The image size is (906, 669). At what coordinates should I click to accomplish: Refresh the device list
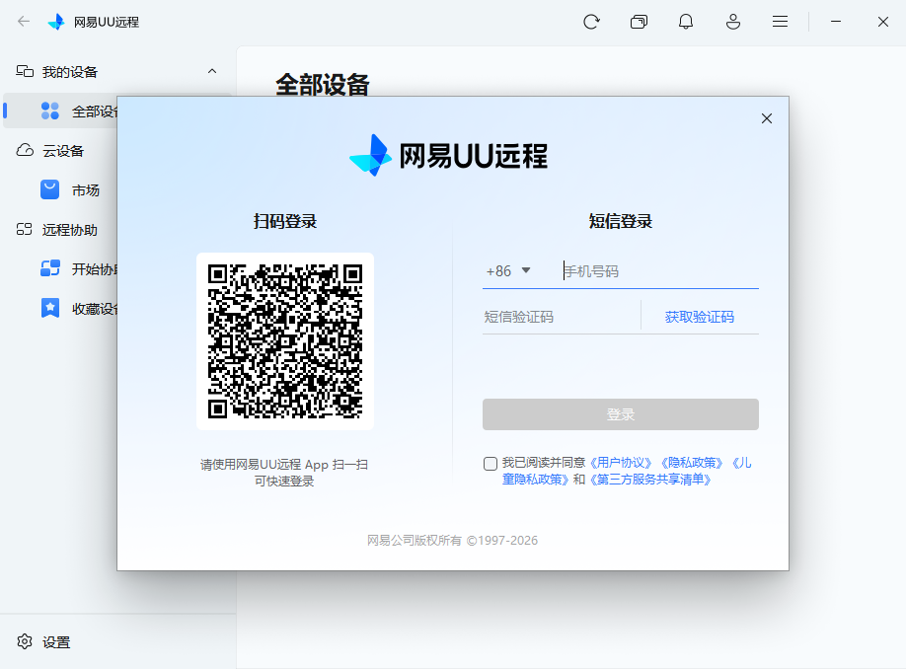tap(591, 22)
